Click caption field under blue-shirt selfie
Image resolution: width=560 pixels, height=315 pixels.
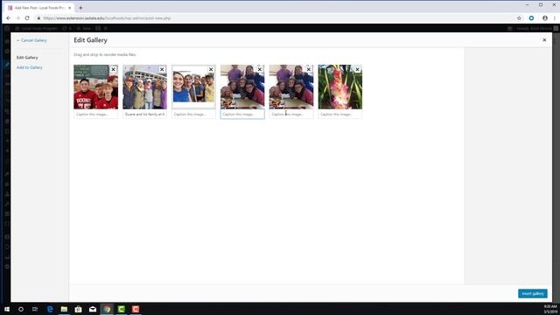pyautogui.click(x=193, y=115)
